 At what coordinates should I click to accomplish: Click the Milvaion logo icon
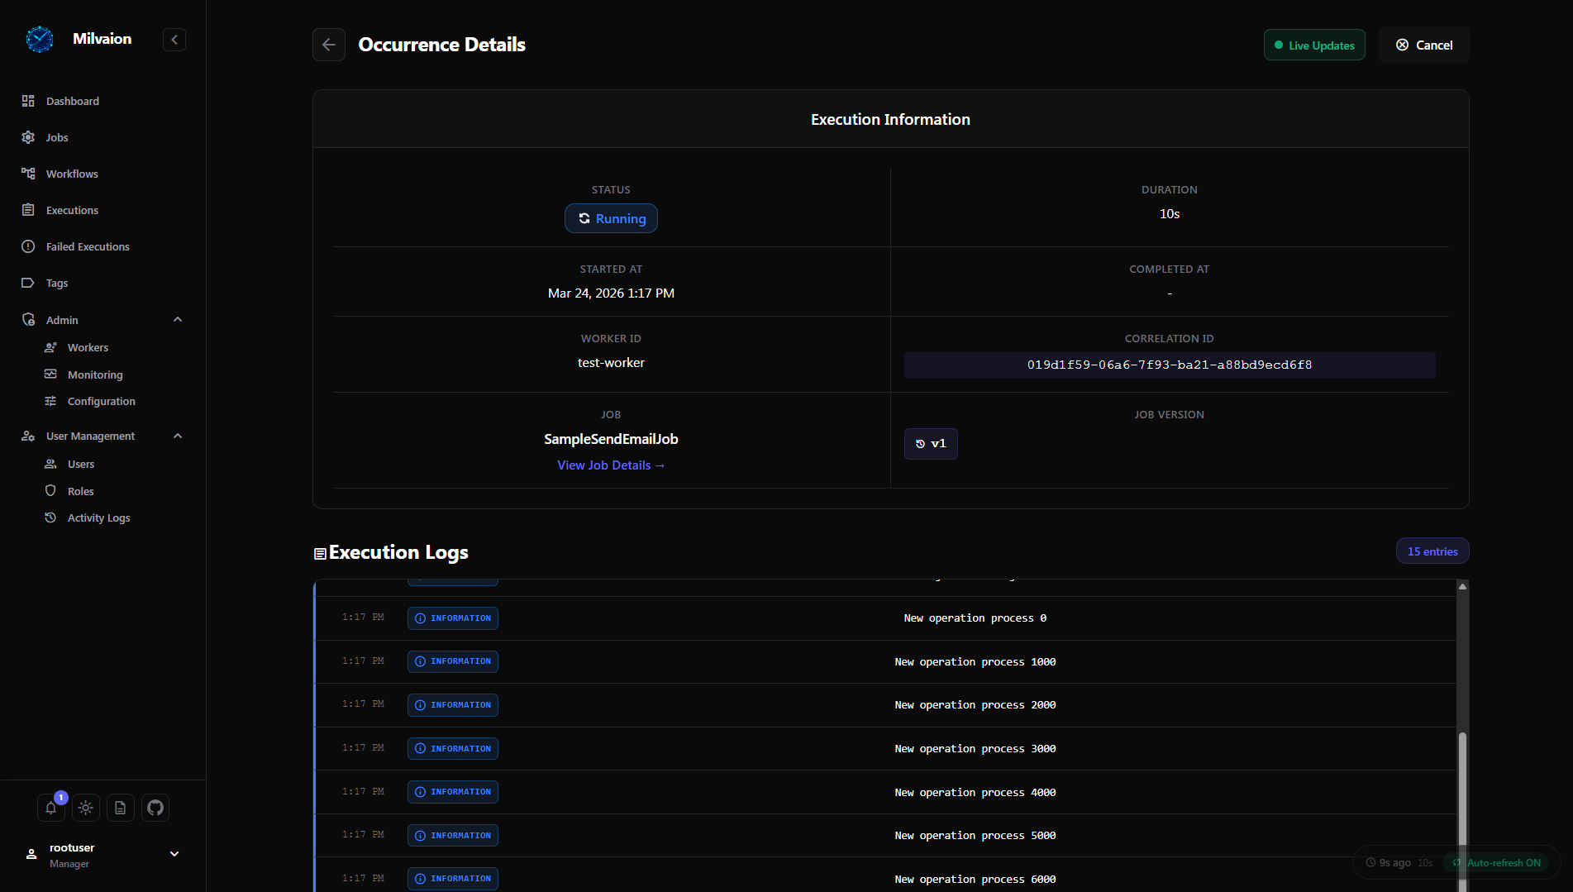(40, 39)
